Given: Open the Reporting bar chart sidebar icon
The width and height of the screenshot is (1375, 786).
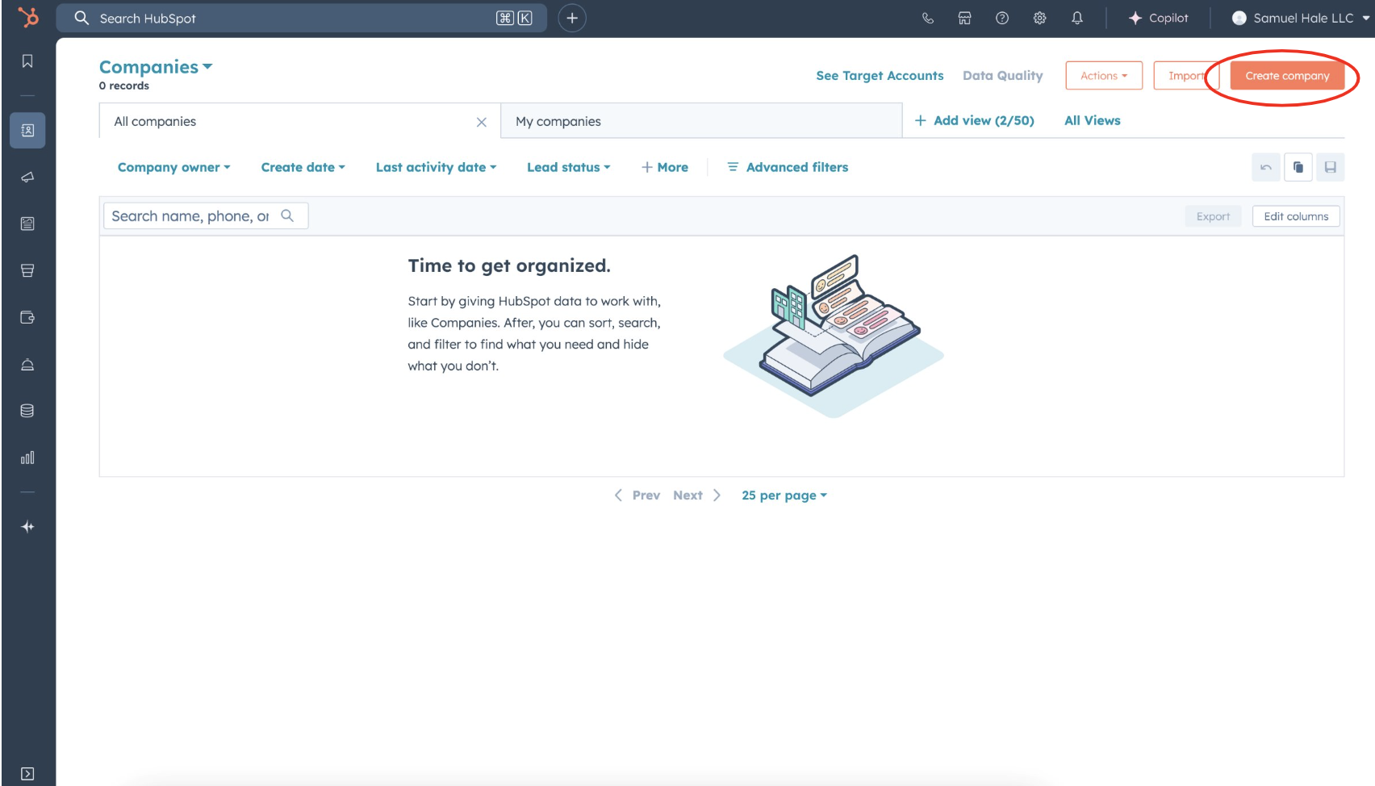Looking at the screenshot, I should pyautogui.click(x=27, y=458).
